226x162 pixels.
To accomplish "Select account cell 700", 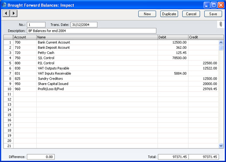I will (x=25, y=42).
